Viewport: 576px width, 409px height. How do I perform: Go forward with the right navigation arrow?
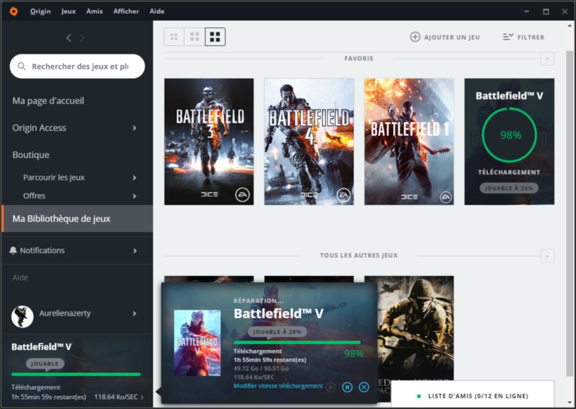click(x=82, y=38)
